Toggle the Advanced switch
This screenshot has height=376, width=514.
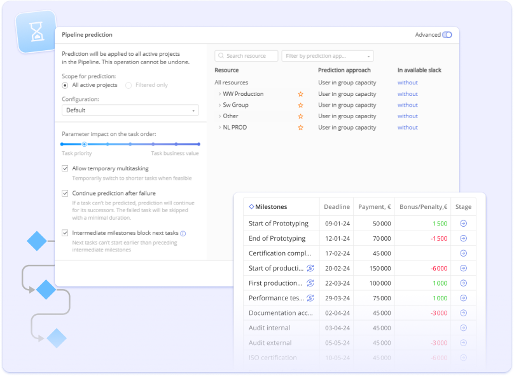(x=447, y=35)
